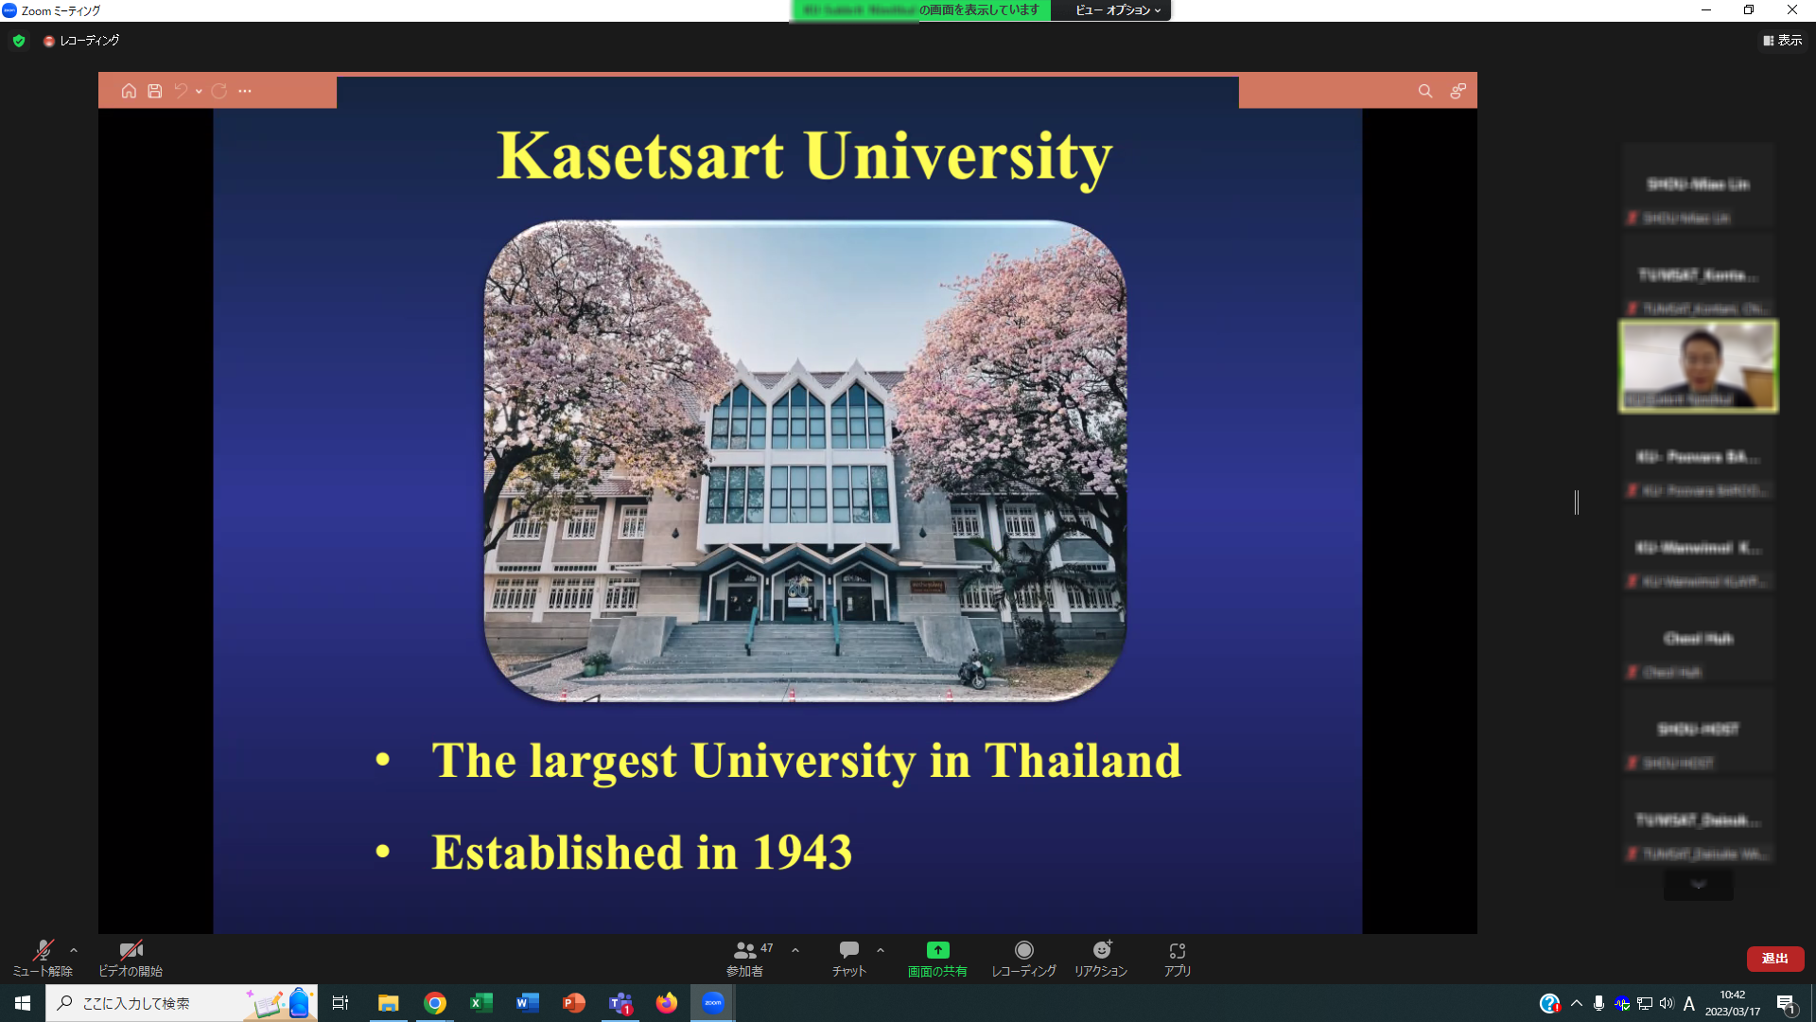Screen dimensions: 1816x1022
Task: Click the red 退出 leave button
Action: coord(1775,959)
